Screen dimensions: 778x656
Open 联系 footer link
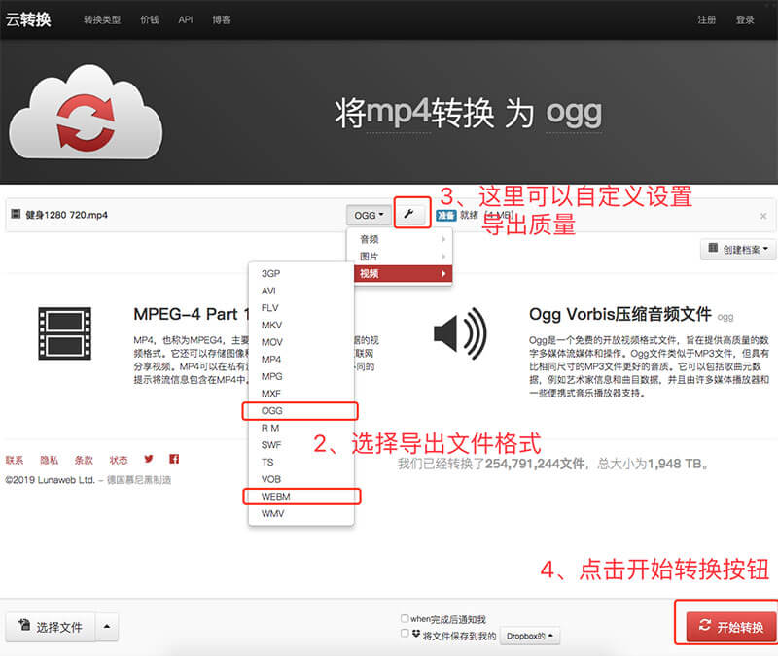click(15, 460)
